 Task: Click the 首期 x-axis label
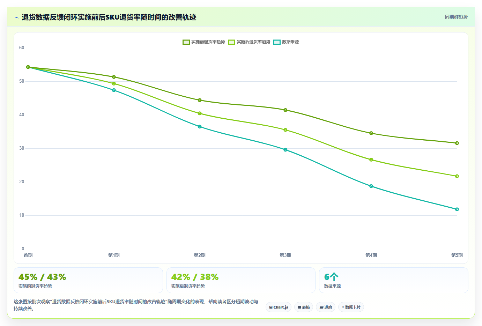(28, 255)
